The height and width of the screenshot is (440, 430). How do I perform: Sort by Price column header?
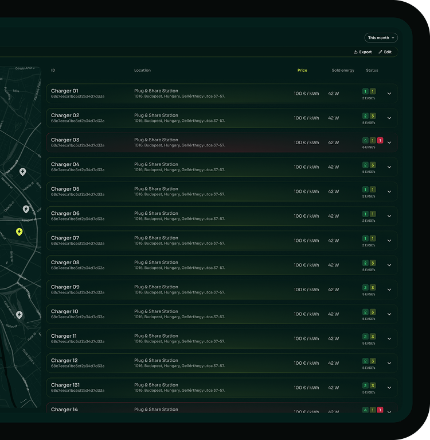point(302,70)
